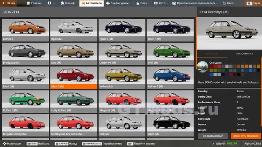Pick the white swatch in the top row
This screenshot has width=262, height=147.
pos(227,66)
